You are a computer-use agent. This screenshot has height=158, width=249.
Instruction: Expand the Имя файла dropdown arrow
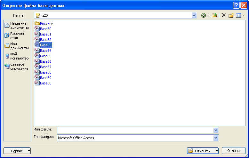pos(216,130)
